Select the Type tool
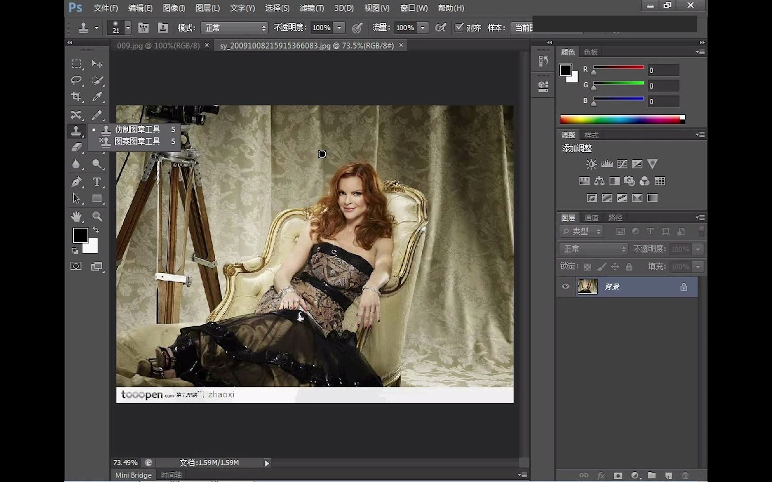772x482 pixels. coord(97,182)
